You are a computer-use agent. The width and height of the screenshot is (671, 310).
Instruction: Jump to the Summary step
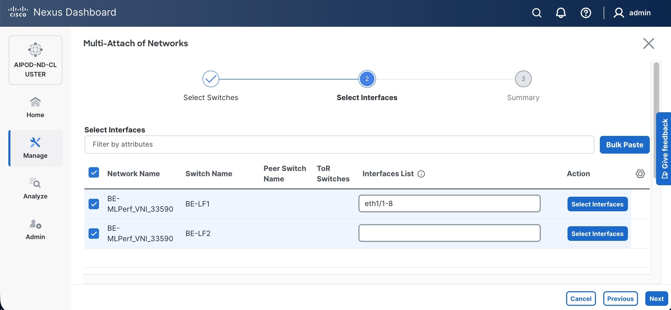523,79
